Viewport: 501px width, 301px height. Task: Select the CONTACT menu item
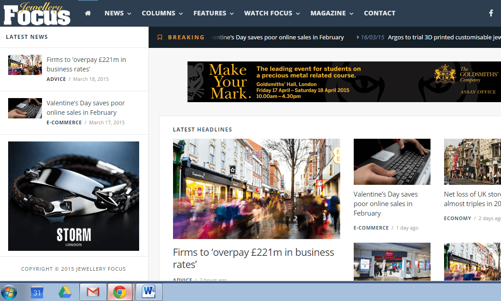click(379, 13)
